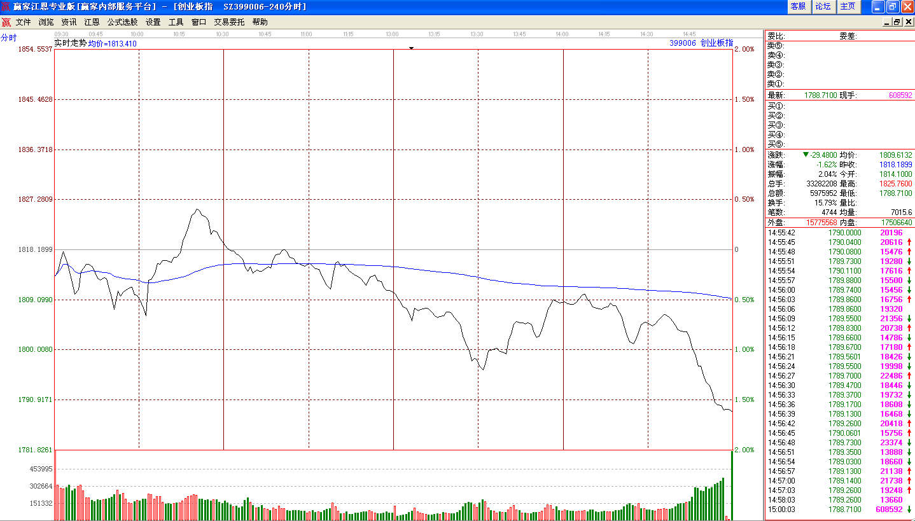The height and width of the screenshot is (521, 915).
Task: Open the 帮助 menu
Action: (260, 22)
